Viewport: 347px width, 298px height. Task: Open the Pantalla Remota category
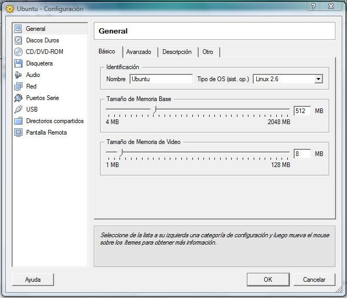47,133
